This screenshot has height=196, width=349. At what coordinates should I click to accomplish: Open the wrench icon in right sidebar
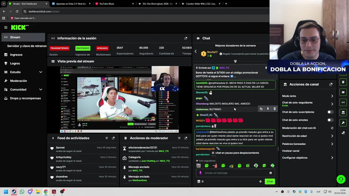coord(343,122)
